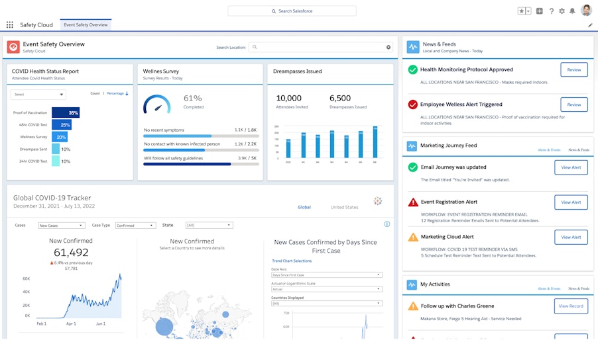Open the Setup gear icon
The height and width of the screenshot is (342, 598).
pos(562,11)
